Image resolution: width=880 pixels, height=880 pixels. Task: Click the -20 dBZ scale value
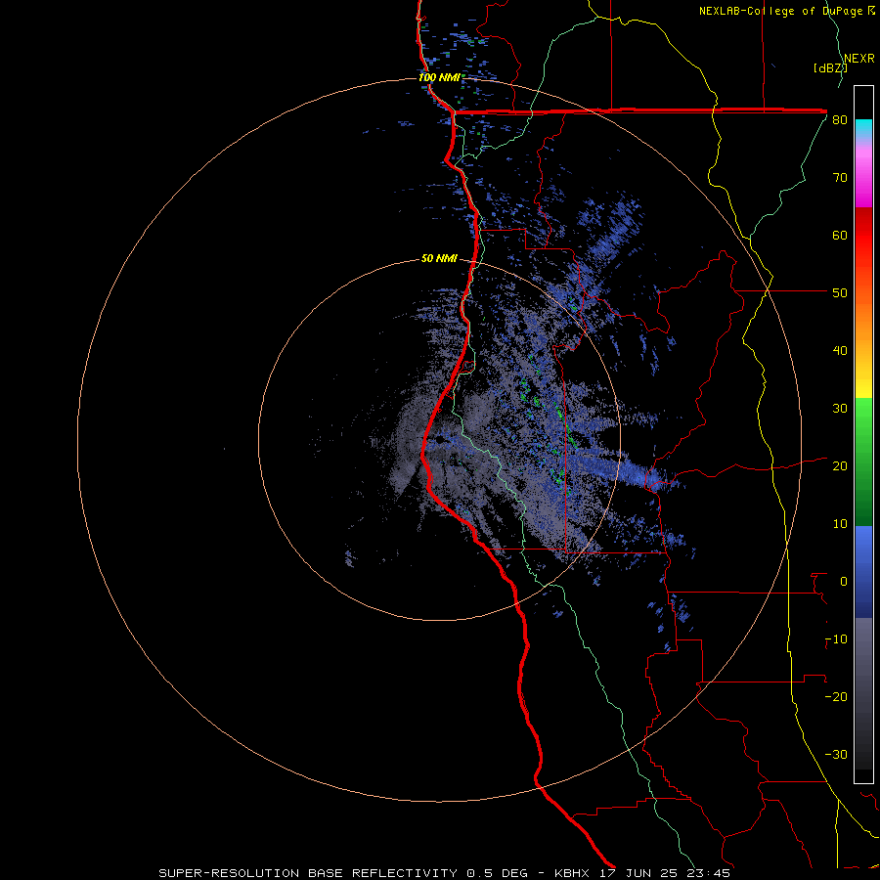click(x=836, y=697)
